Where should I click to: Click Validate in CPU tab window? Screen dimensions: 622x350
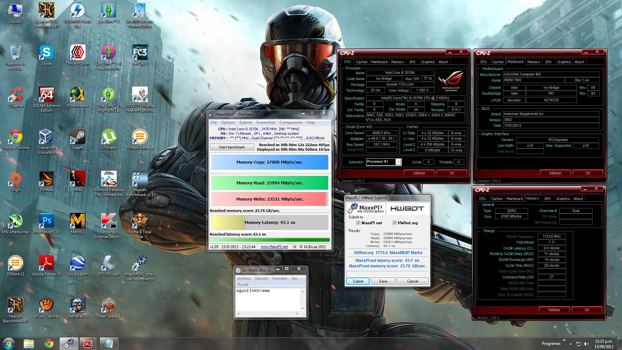click(x=419, y=173)
